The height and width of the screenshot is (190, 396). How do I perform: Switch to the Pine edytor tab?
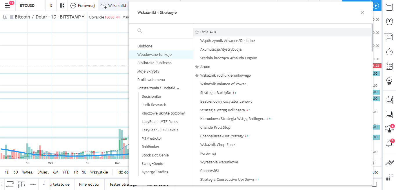click(x=89, y=184)
